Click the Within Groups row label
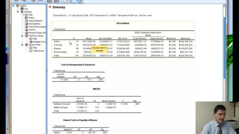The image size is (239, 134). 60,108
